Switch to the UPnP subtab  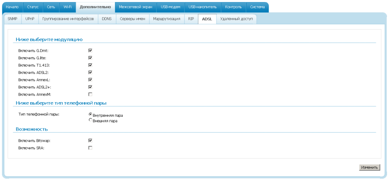pos(30,19)
